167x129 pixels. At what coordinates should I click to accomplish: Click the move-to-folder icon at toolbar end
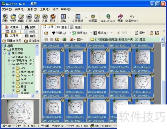[157, 33]
